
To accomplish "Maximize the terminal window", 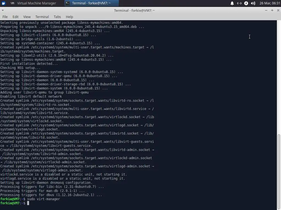I will pyautogui.click(x=272, y=10).
